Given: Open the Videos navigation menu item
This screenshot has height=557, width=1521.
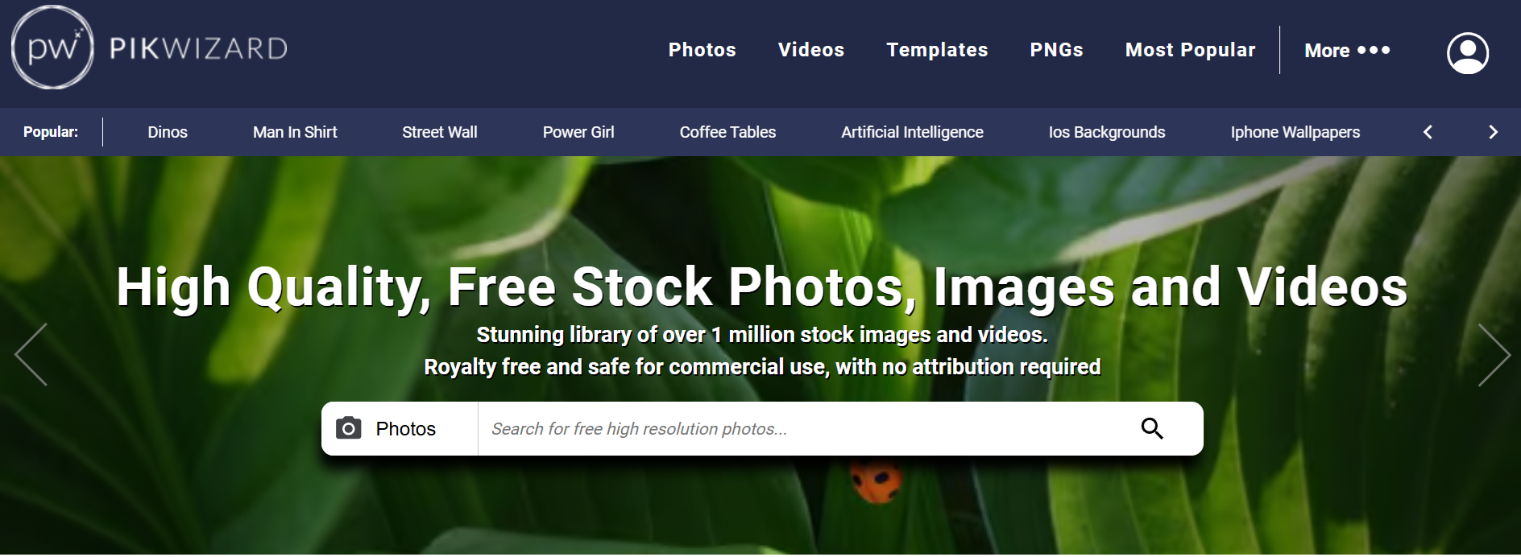Looking at the screenshot, I should [x=811, y=50].
